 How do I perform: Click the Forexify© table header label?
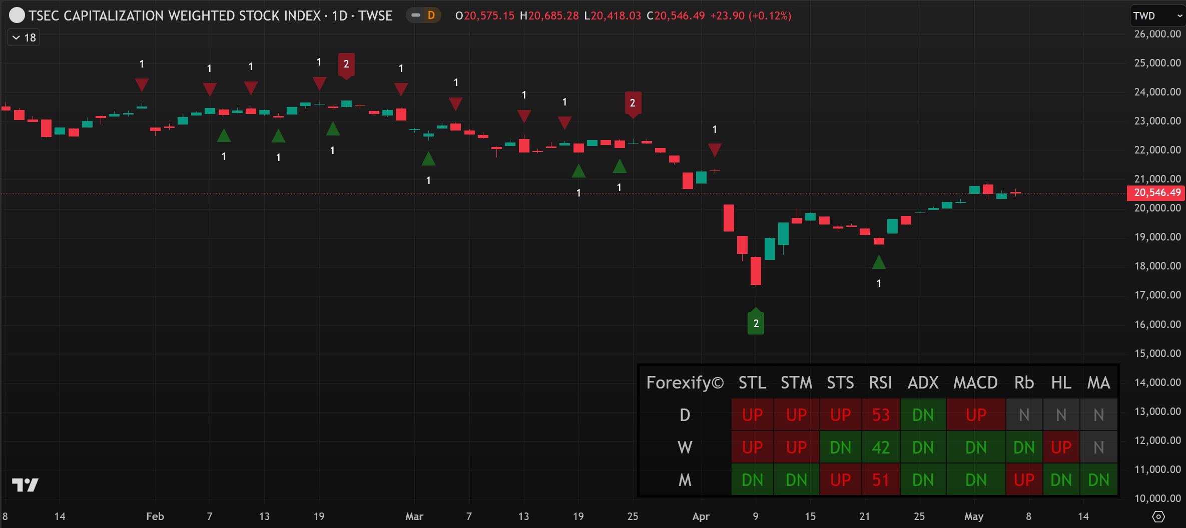tap(685, 382)
